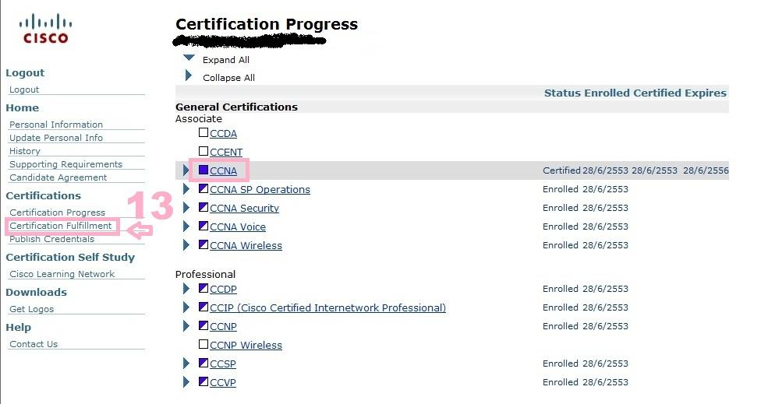Open the CCIP certification link
Screen dimensions: 761x404
pyautogui.click(x=327, y=307)
